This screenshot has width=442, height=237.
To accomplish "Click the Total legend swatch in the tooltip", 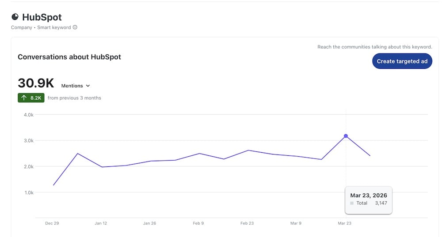I will [x=352, y=203].
